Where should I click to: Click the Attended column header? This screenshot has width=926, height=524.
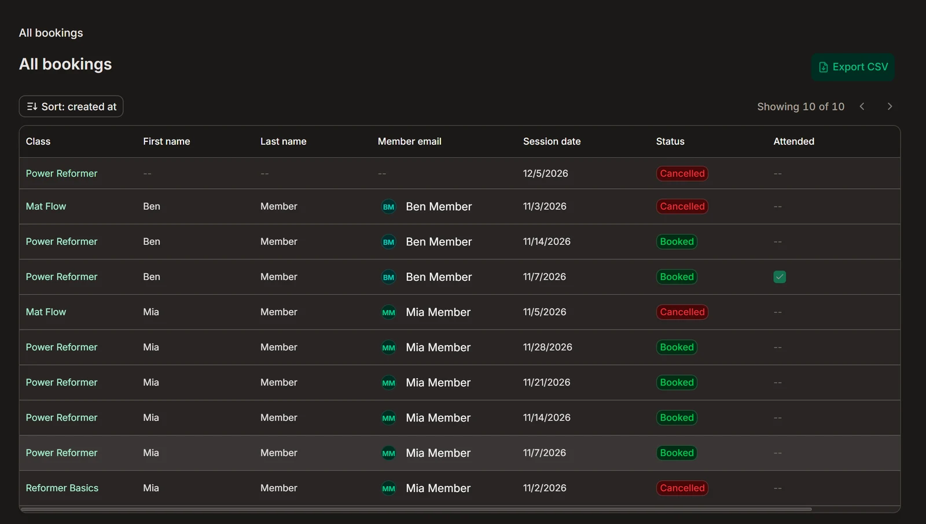[793, 141]
